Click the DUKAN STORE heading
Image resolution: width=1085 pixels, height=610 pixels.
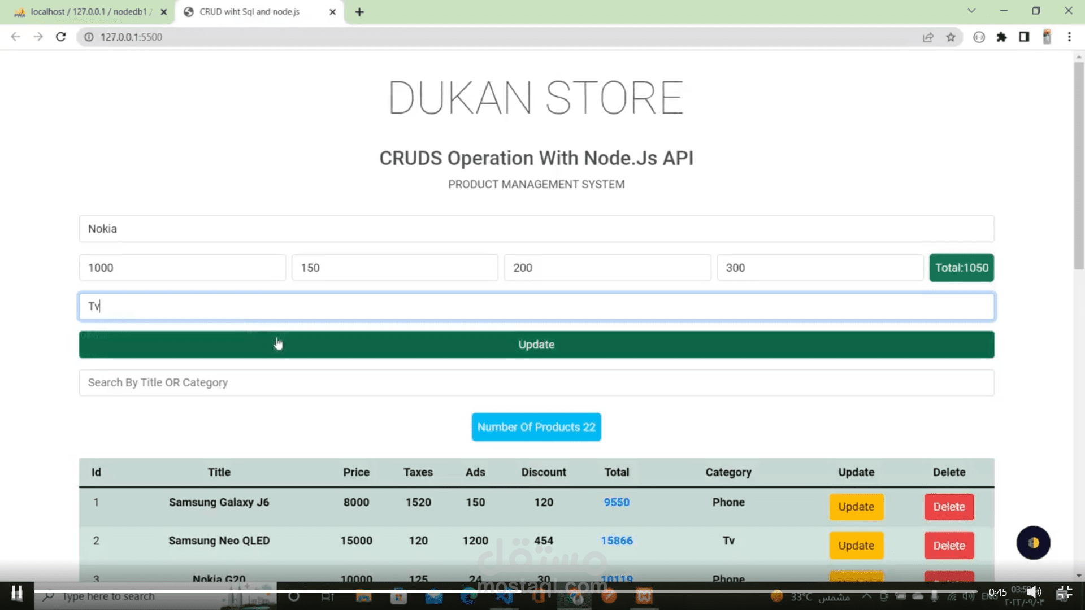(x=536, y=98)
